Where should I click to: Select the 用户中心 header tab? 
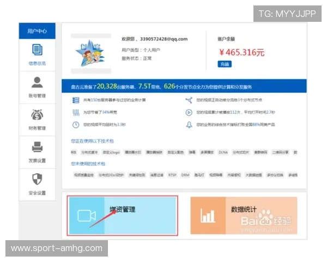(37, 31)
